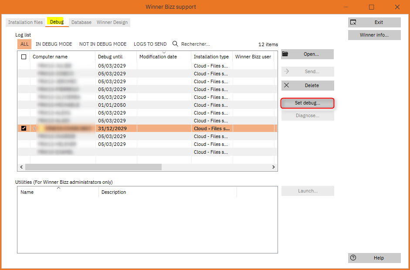
Task: Expand the selected row's chevron arrow
Action: pos(34,128)
